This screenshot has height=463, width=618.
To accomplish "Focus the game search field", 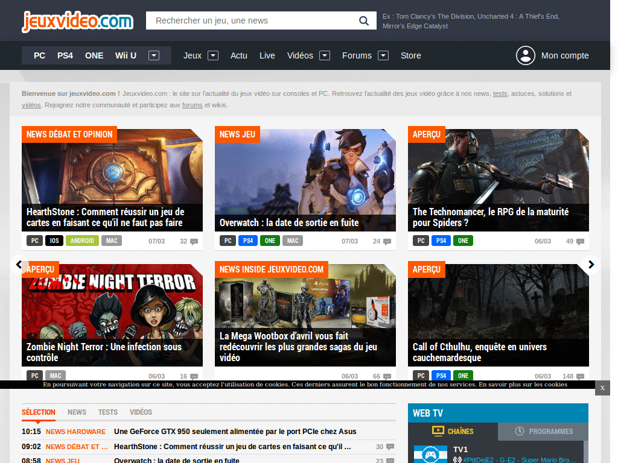I will coord(252,20).
